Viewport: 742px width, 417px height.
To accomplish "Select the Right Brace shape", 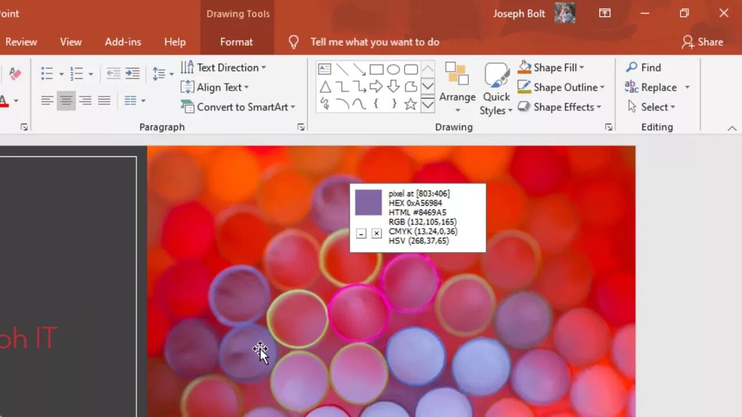I will 394,104.
